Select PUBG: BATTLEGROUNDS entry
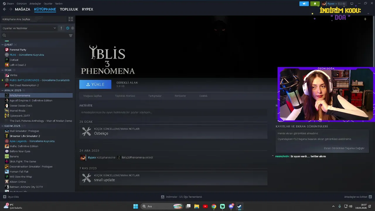The width and height of the screenshot is (375, 211). tap(40, 80)
